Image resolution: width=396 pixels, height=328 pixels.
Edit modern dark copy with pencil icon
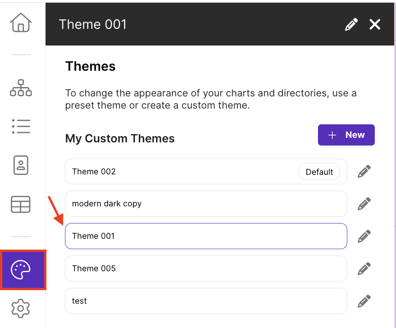tap(364, 204)
